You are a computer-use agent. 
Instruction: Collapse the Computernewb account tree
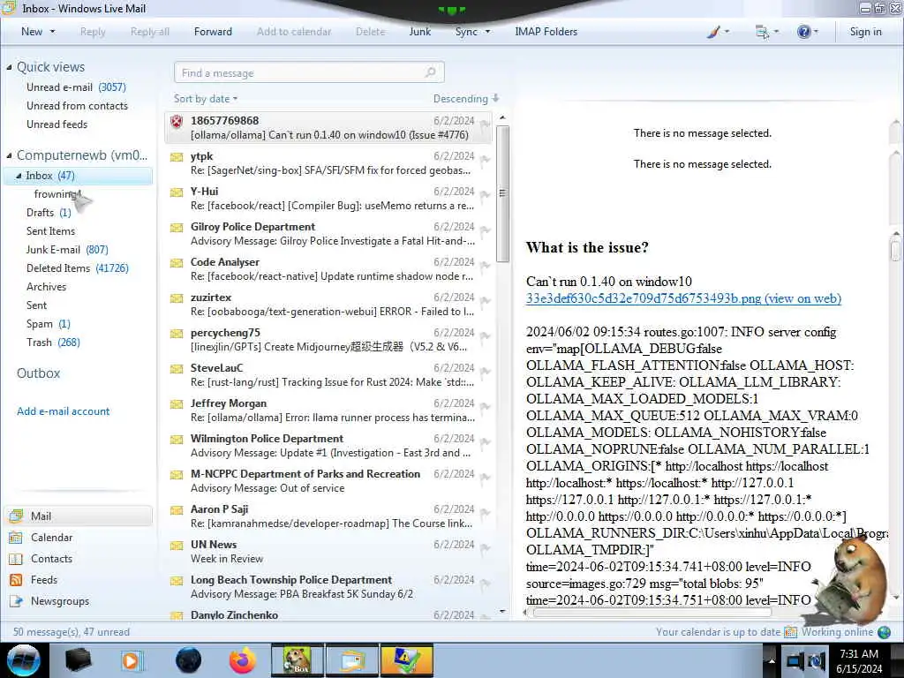point(9,155)
